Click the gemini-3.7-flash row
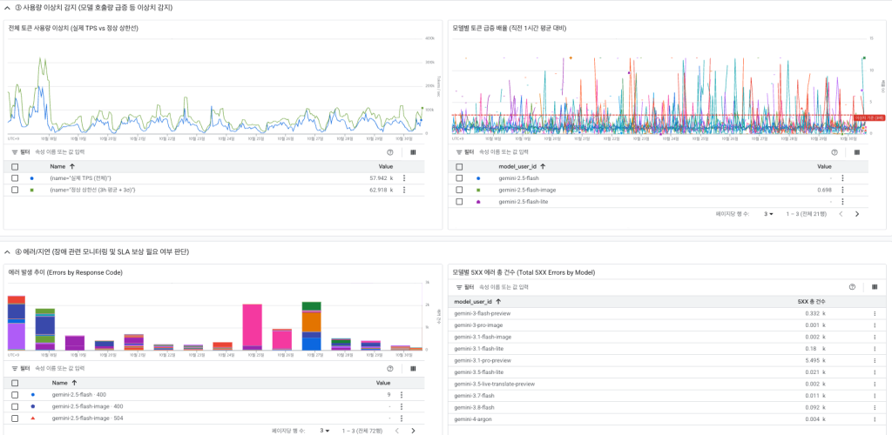892x435 pixels. point(666,395)
